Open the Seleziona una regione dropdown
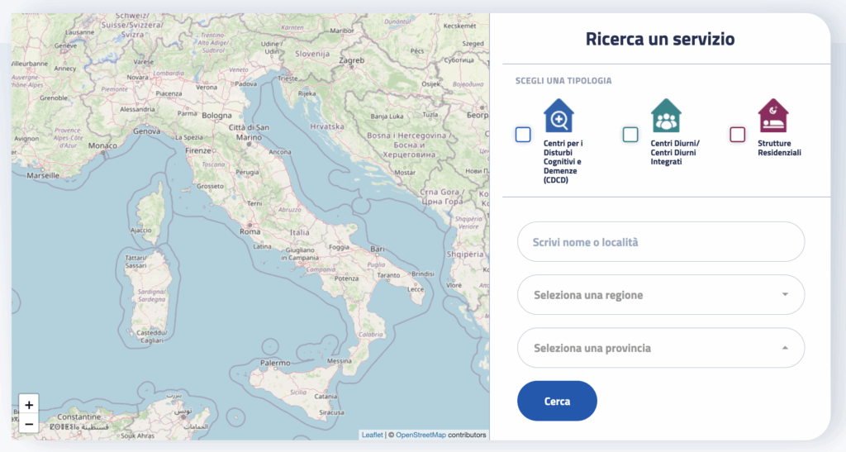Screen dimensions: 846x452 [x=661, y=294]
